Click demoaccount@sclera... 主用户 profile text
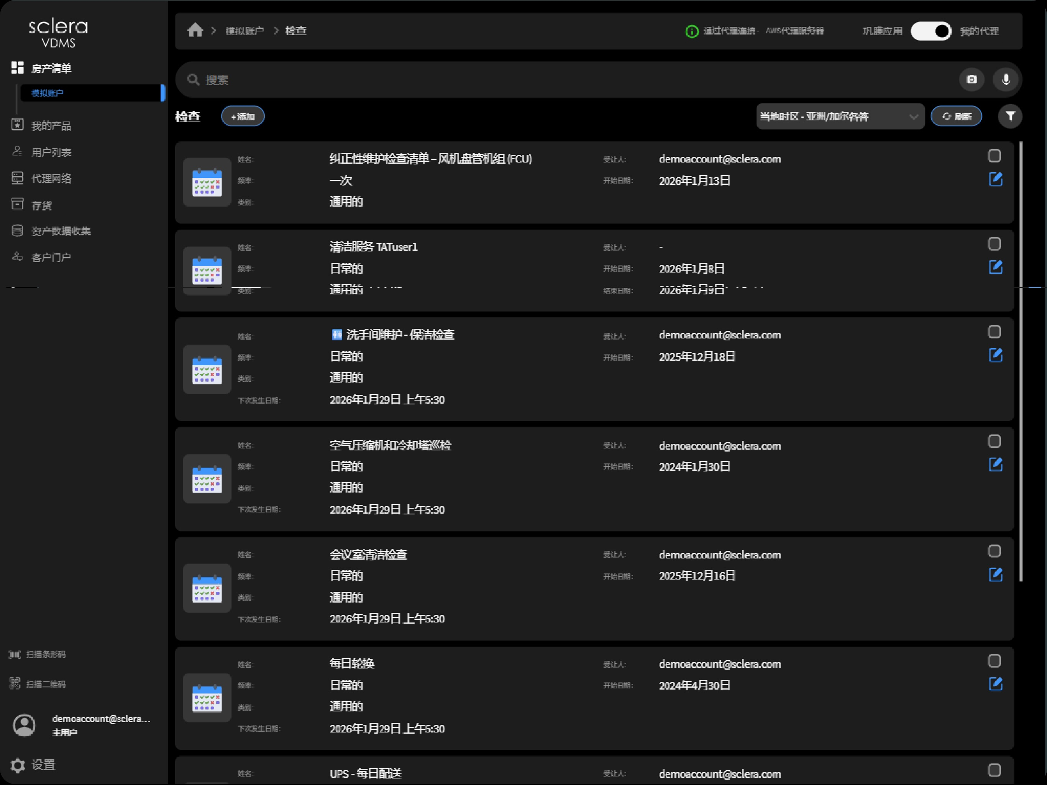 [x=101, y=725]
